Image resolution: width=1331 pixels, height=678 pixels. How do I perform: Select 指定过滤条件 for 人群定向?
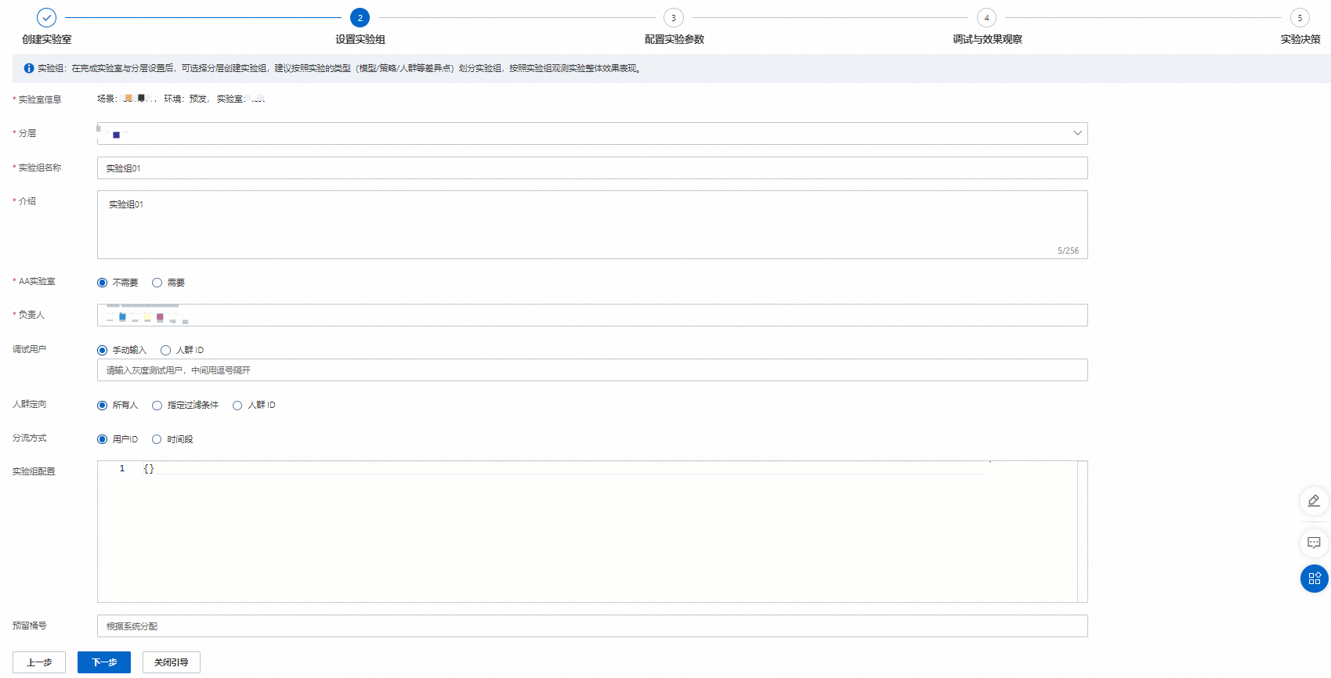coord(157,405)
